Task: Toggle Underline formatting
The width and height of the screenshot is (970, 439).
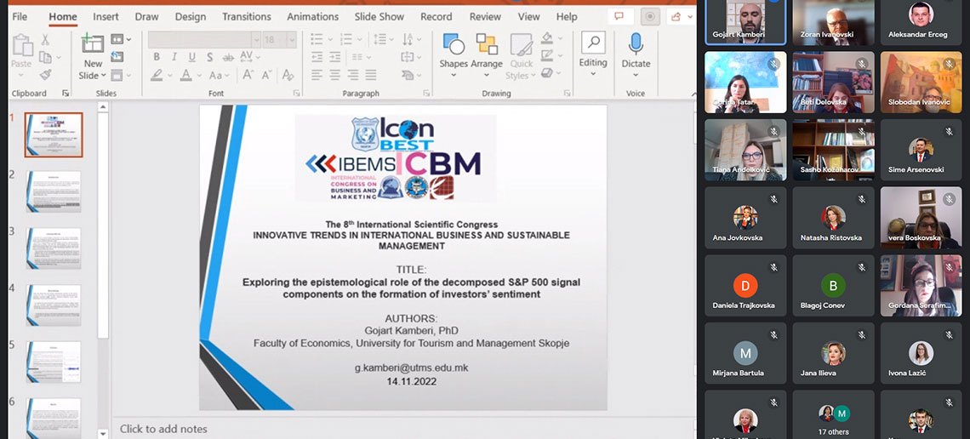Action: 192,57
